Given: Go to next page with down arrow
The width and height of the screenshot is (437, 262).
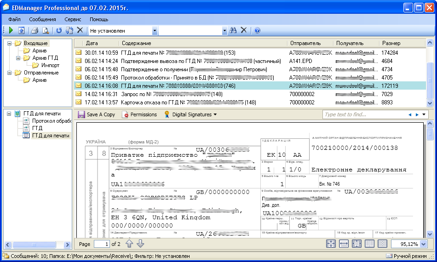Looking at the screenshot, I should (x=140, y=244).
